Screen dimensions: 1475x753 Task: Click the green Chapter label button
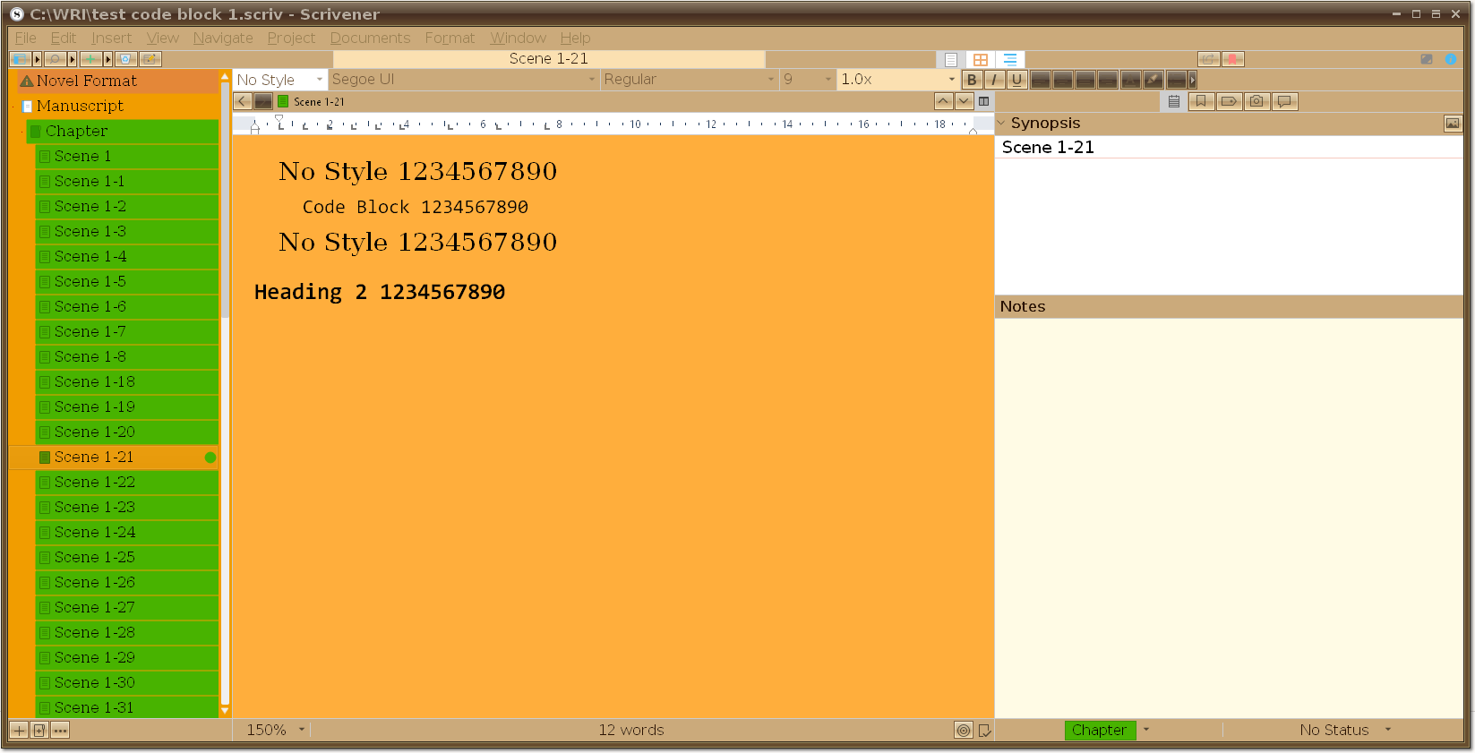pos(1099,730)
